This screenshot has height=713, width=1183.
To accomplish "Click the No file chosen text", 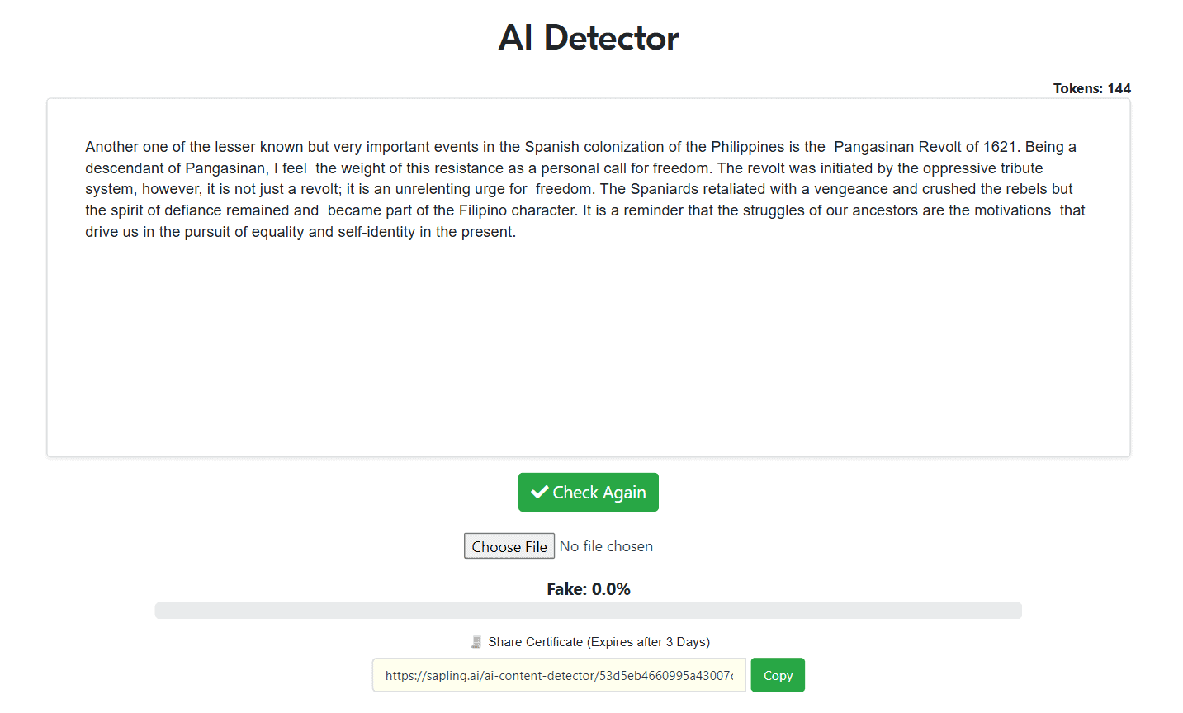I will click(x=606, y=546).
